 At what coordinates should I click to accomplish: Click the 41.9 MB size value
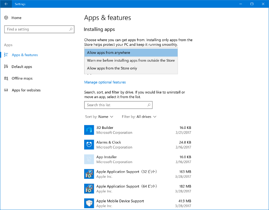pos(185,201)
